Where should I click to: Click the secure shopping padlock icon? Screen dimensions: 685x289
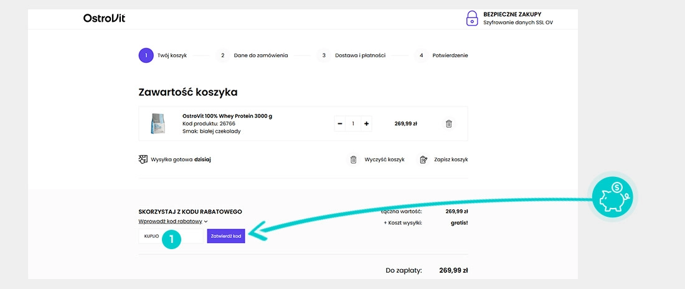(x=472, y=18)
